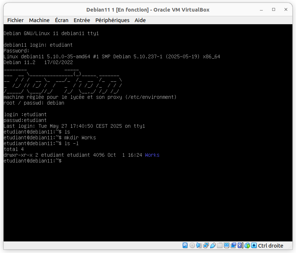Click the shared folders status icon
296x253 pixels.
(219, 245)
